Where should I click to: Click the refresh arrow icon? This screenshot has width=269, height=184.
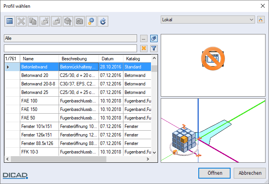tap(103, 21)
